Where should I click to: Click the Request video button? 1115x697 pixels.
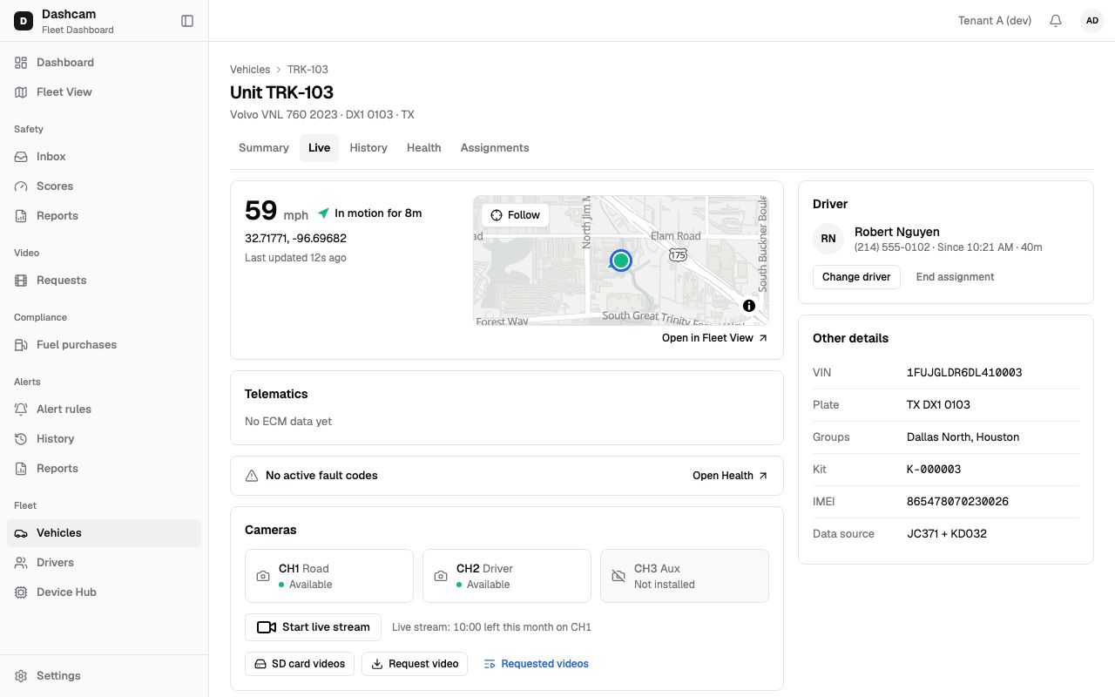[415, 664]
